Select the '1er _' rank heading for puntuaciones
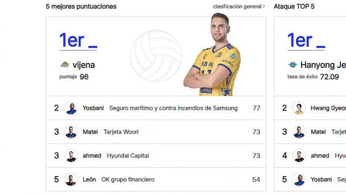The image size is (346, 195). [x=78, y=41]
